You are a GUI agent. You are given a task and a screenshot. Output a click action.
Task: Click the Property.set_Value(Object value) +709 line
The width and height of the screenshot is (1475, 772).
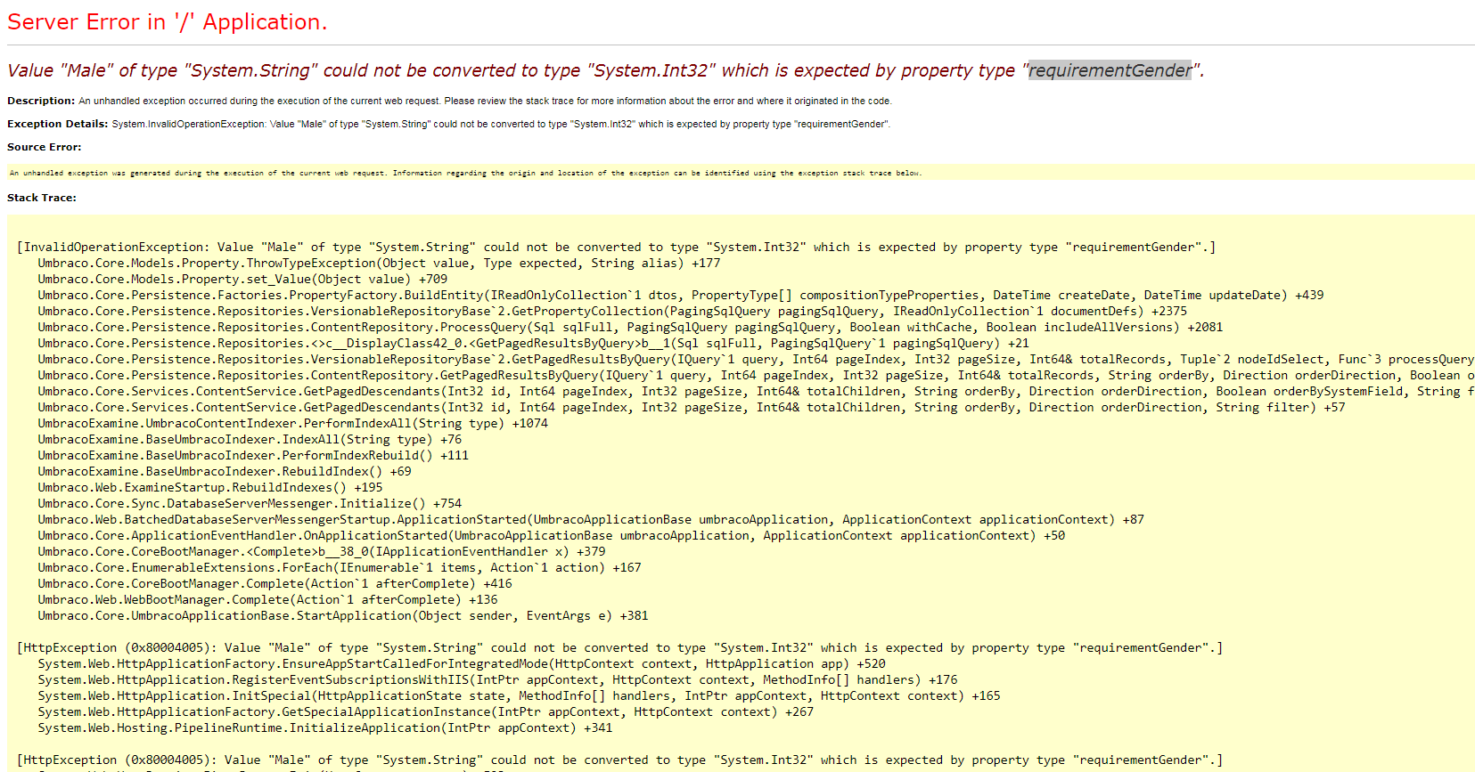coord(242,280)
